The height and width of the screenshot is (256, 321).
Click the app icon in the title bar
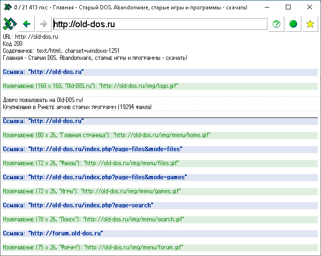(8, 7)
